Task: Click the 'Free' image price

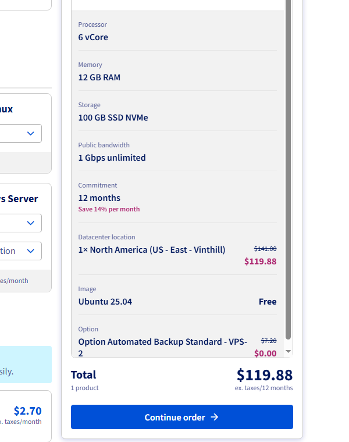Action: tap(268, 302)
